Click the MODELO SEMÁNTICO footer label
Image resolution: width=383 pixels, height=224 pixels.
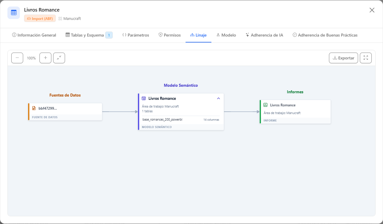(157, 127)
